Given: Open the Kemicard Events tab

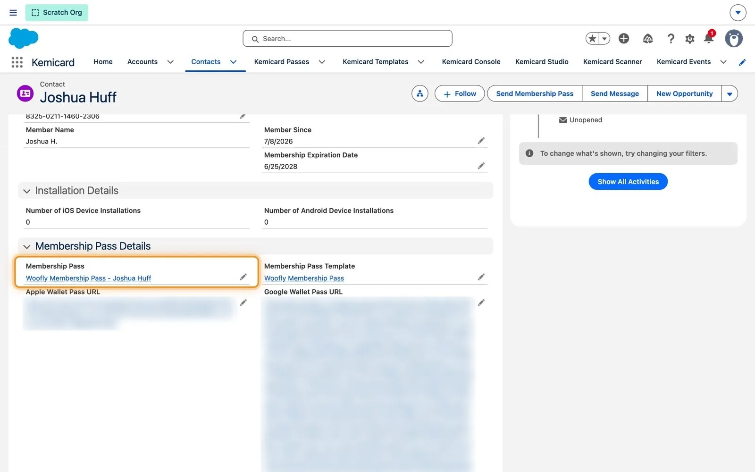Looking at the screenshot, I should tap(684, 62).
